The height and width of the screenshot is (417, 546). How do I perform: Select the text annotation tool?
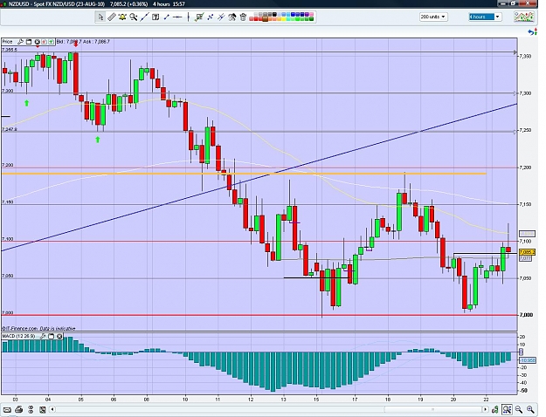tap(156, 17)
